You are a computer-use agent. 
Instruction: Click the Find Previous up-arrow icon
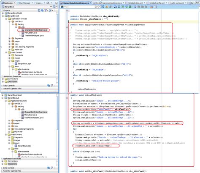[99, 7]
